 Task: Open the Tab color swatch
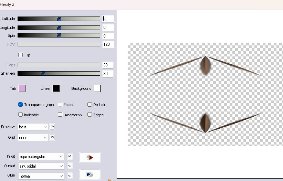coord(22,89)
